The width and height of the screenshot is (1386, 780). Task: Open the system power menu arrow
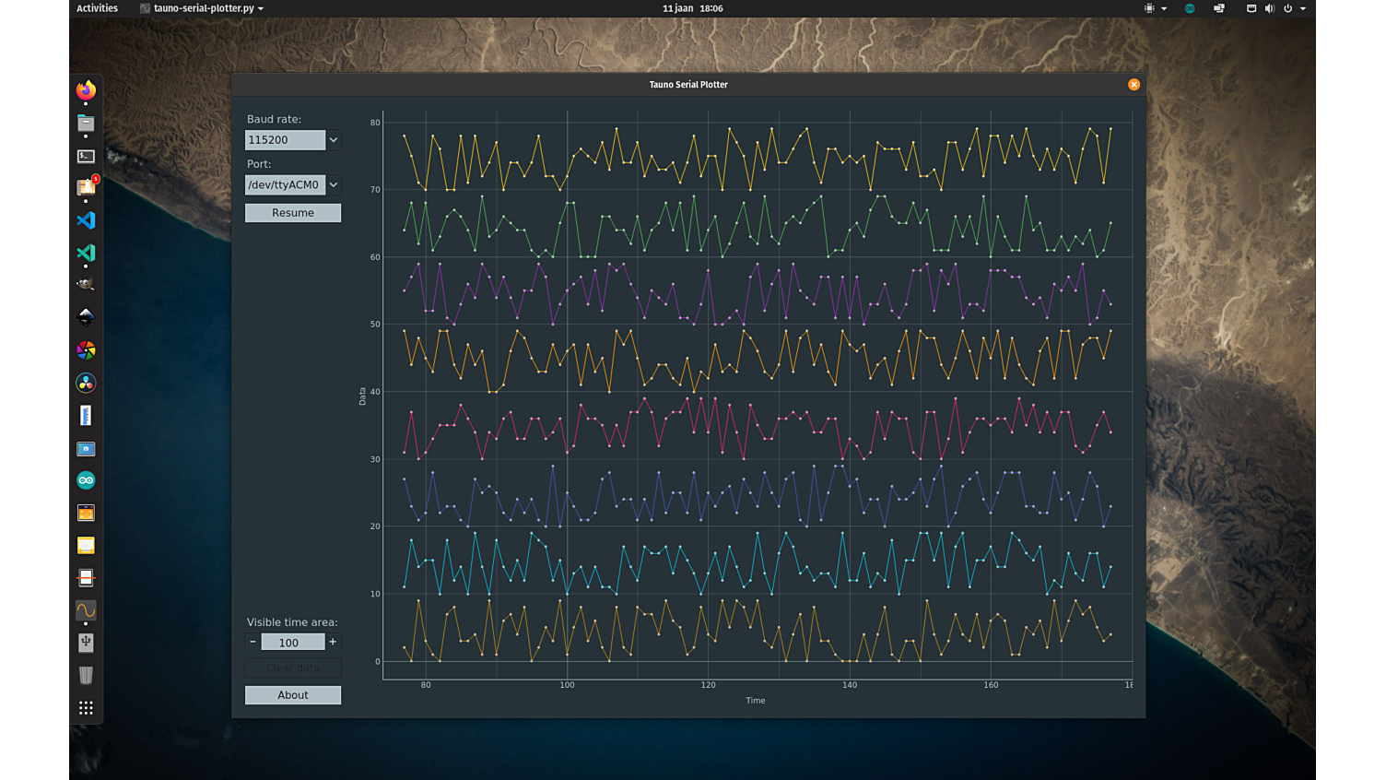tap(1303, 8)
